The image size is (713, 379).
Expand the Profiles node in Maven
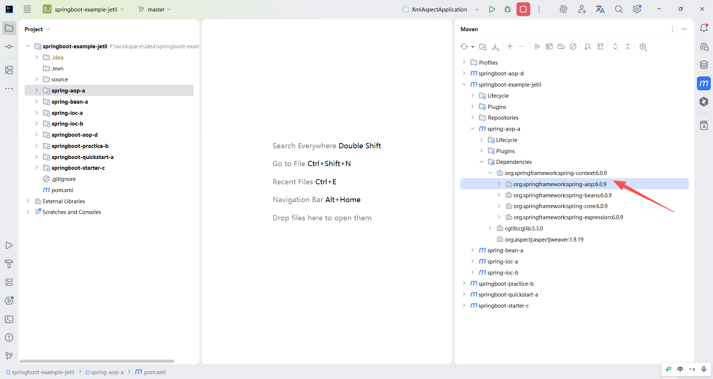pyautogui.click(x=464, y=62)
